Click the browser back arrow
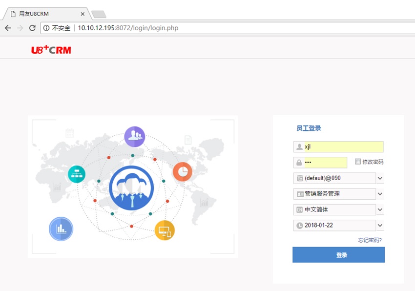 coord(8,28)
